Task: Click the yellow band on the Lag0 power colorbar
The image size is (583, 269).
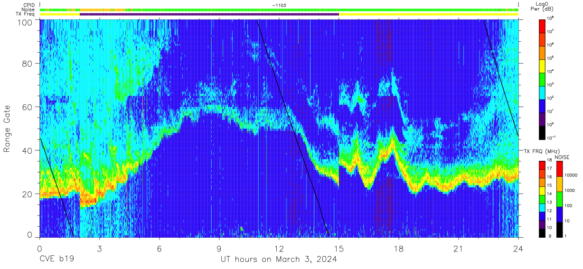Action: [543, 65]
